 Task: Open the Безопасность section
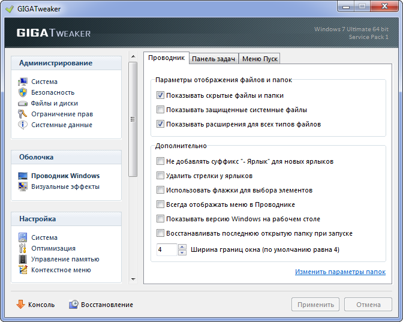click(x=53, y=92)
